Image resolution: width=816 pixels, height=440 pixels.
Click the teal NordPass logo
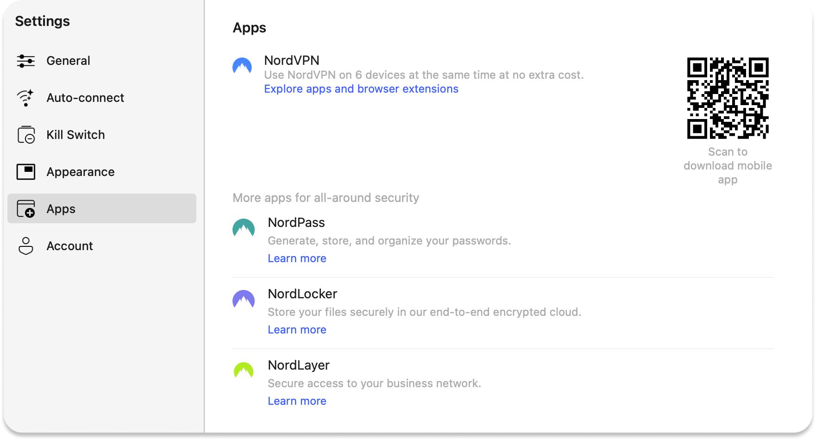[x=244, y=228]
